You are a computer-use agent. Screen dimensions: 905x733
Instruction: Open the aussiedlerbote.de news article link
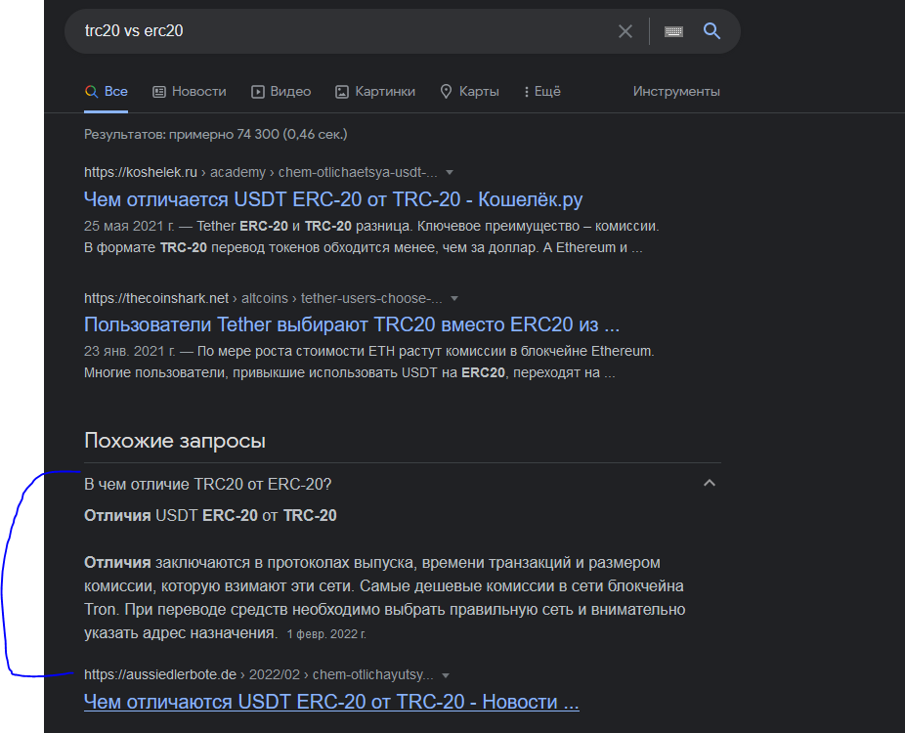[332, 702]
